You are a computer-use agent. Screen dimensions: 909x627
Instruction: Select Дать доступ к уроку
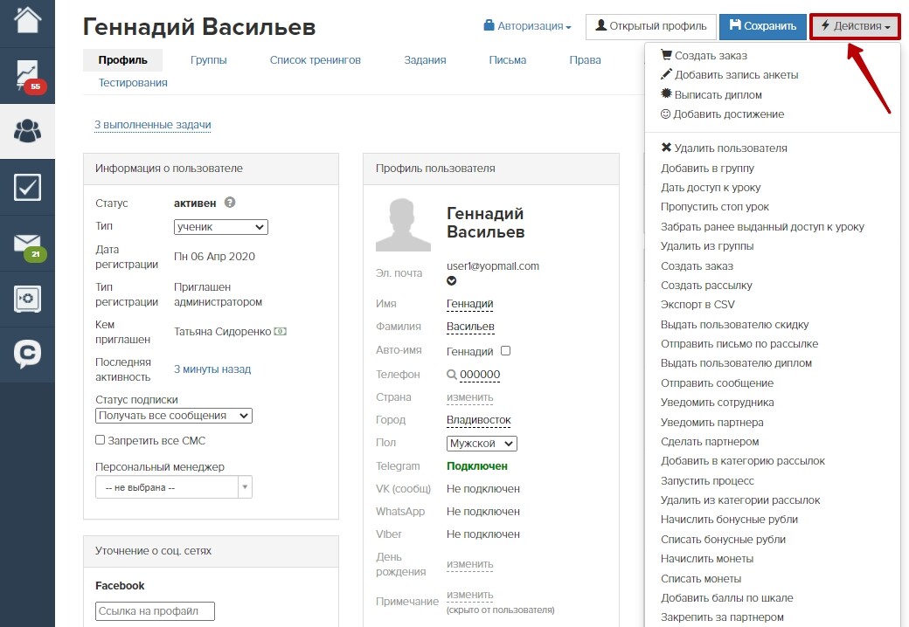[711, 187]
